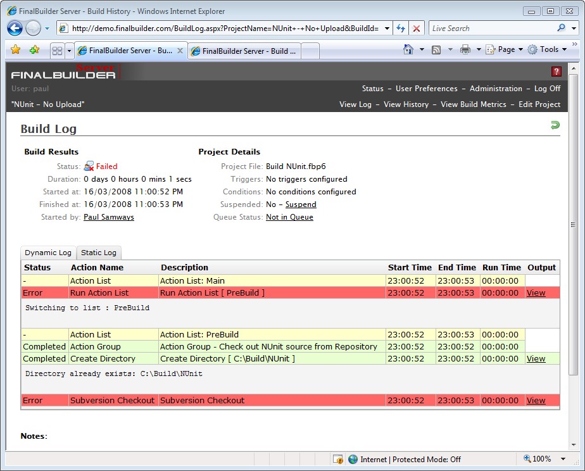
Task: Click the address bar URL field
Action: click(x=225, y=28)
